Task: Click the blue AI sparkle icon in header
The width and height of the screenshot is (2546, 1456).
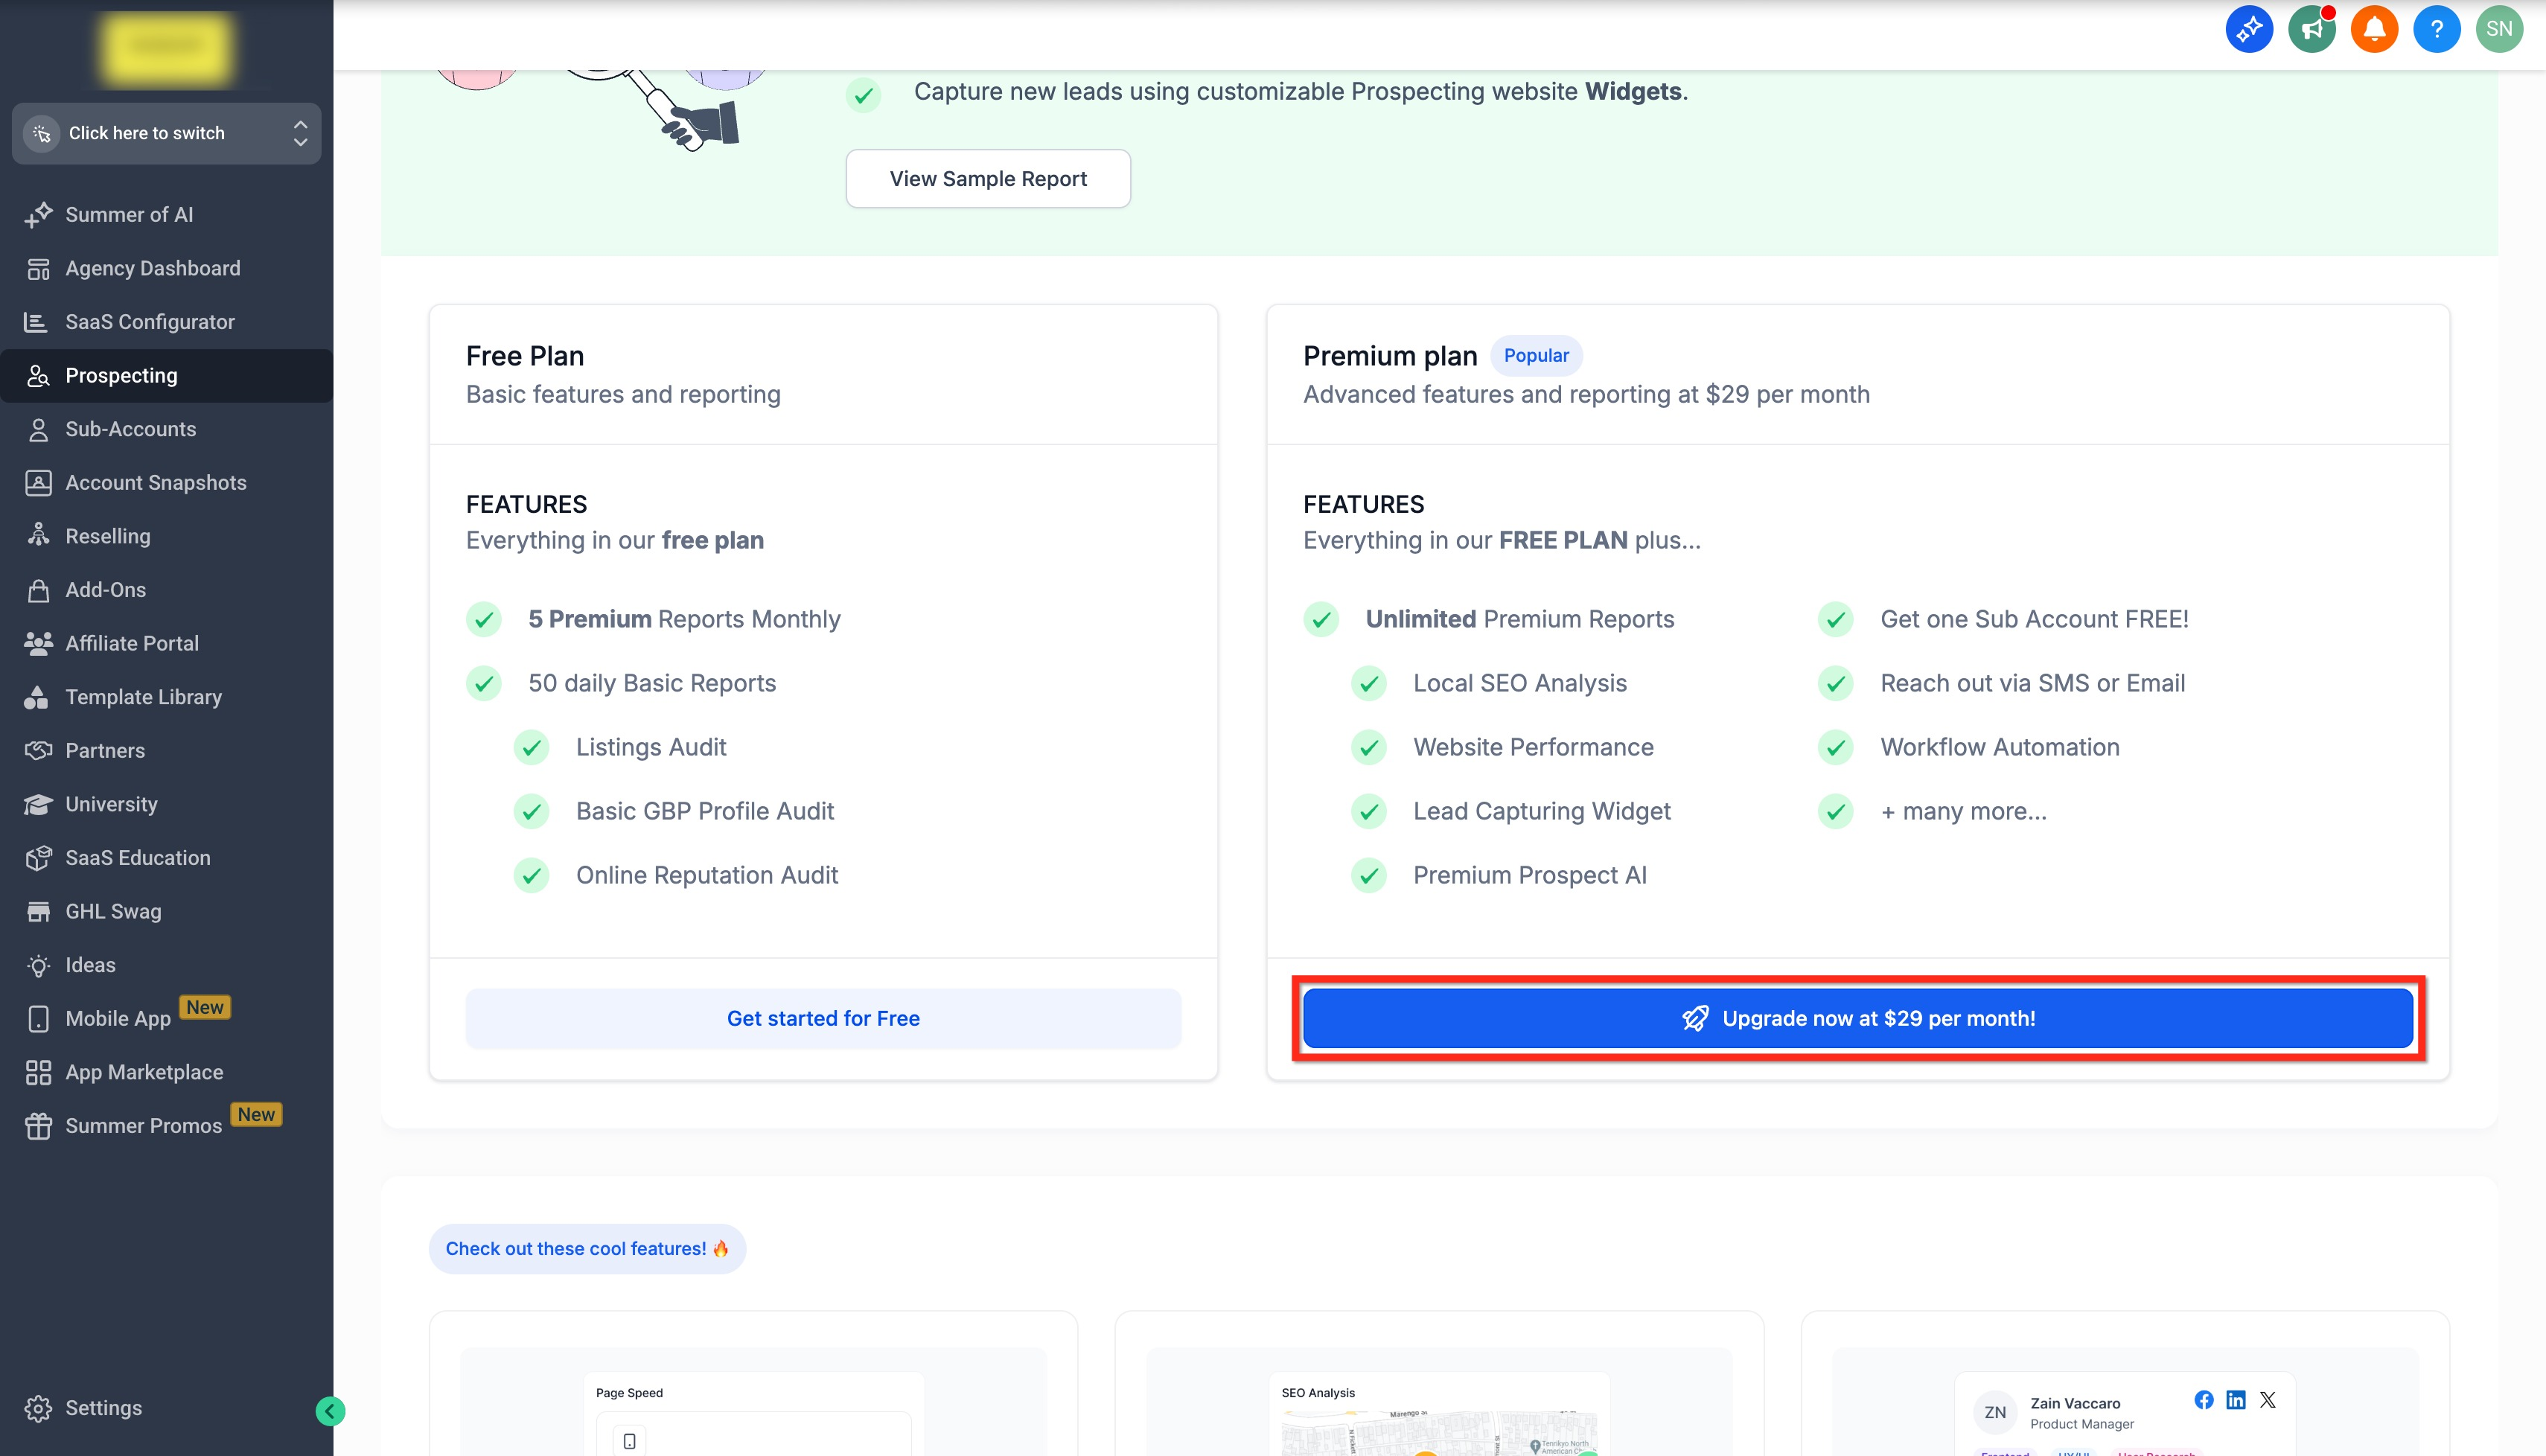Action: (2249, 29)
